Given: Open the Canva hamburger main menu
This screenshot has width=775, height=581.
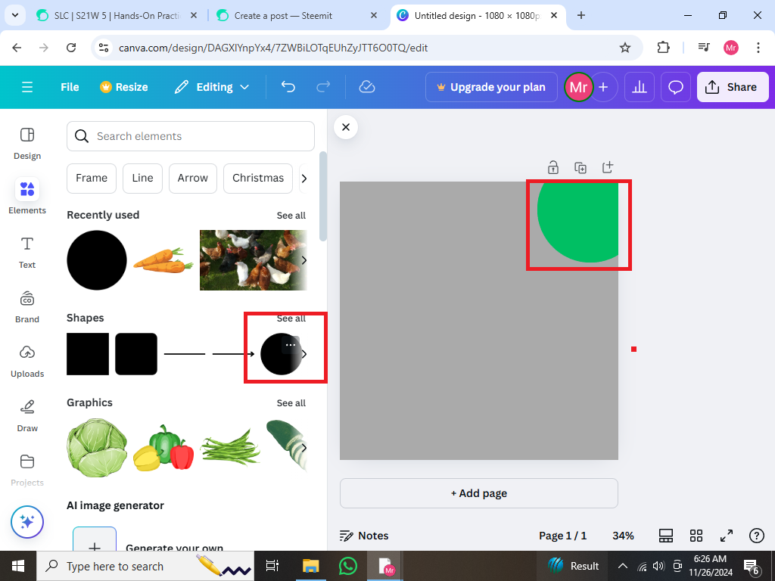Looking at the screenshot, I should tap(27, 87).
